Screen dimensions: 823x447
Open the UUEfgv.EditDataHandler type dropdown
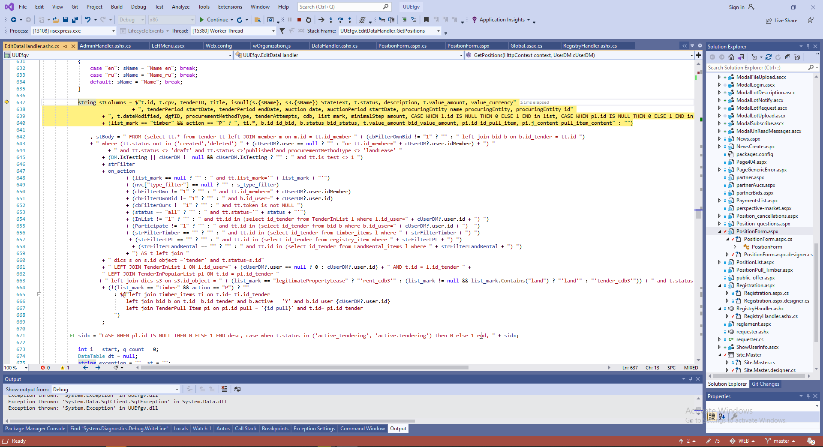(349, 55)
